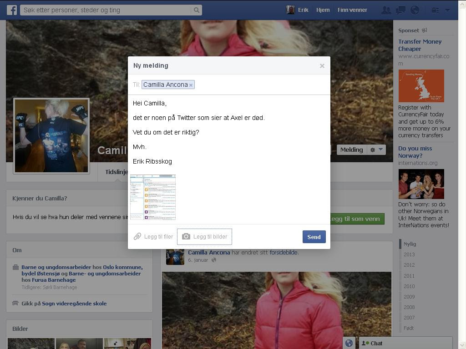Click forsidebilde link in post

tap(284, 253)
